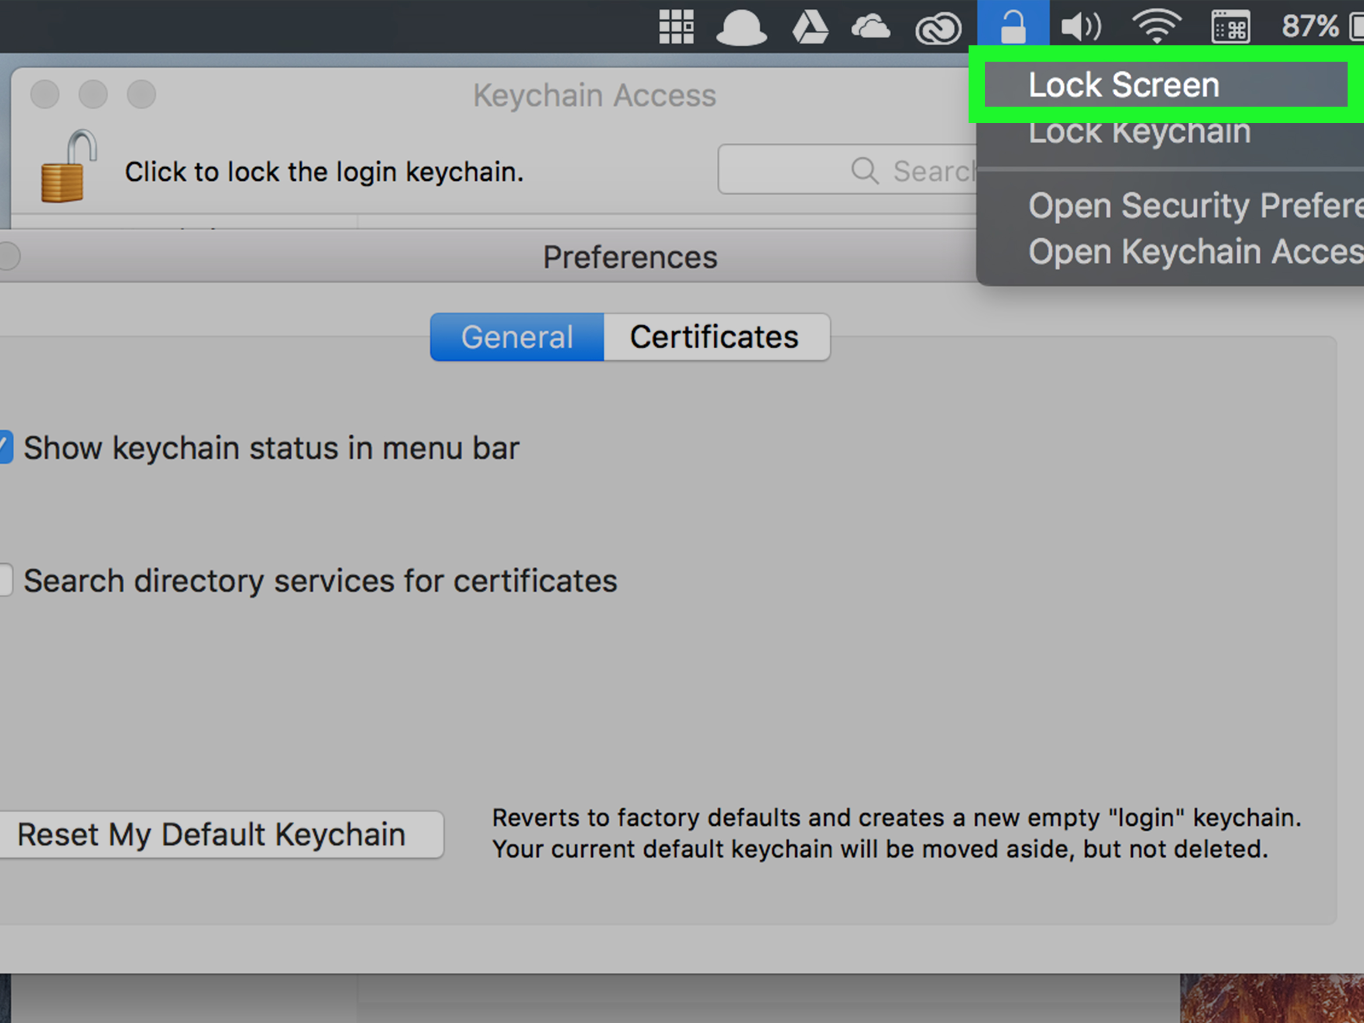Click the keyboard viewer menu bar icon

pos(1230,27)
